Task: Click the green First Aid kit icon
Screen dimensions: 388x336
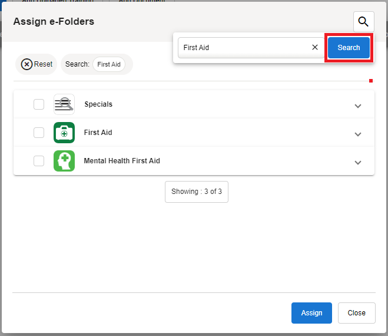Action: coord(64,133)
